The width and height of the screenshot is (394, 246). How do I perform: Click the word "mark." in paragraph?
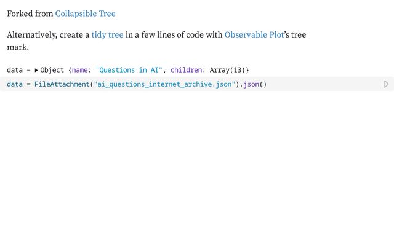coord(18,47)
